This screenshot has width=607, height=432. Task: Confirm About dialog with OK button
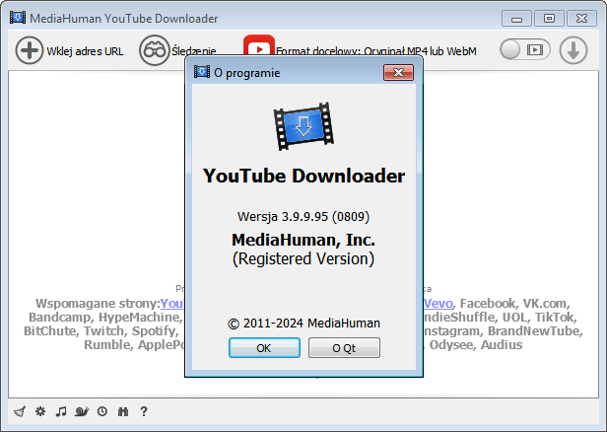coord(264,348)
